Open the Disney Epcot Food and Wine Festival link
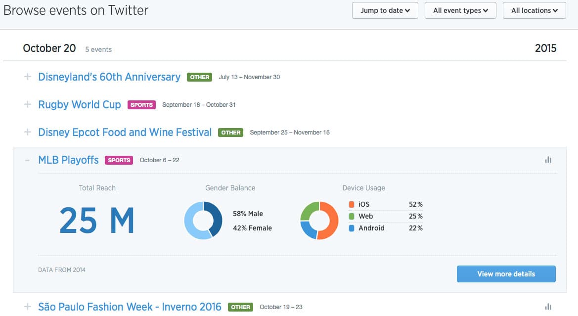578x316 pixels. 125,132
